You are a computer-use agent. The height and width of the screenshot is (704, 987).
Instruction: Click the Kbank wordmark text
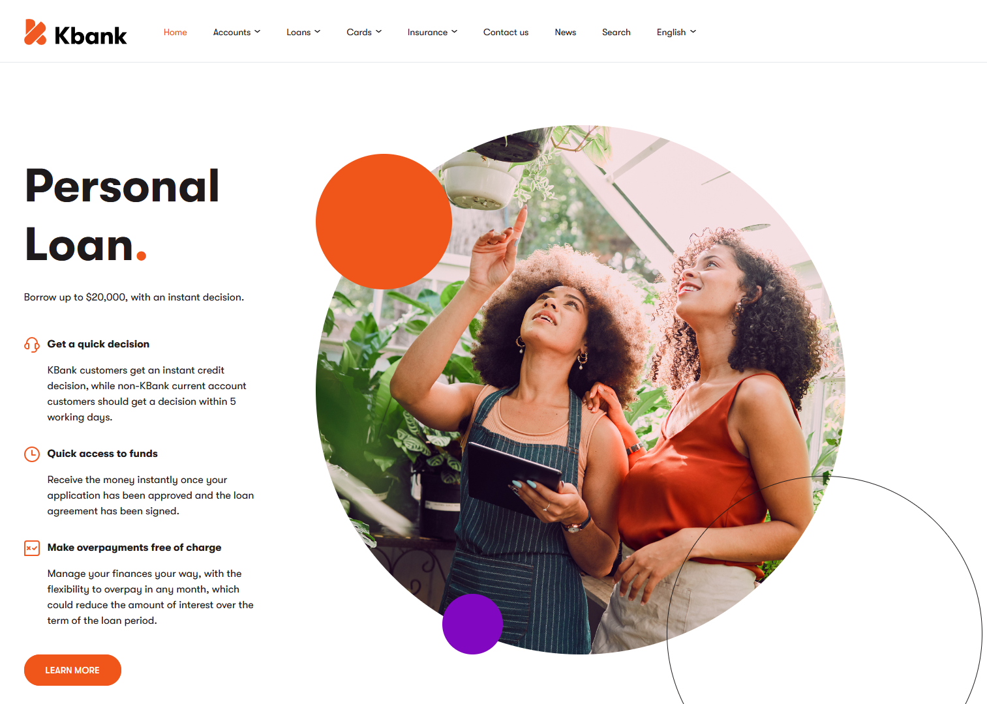click(91, 35)
